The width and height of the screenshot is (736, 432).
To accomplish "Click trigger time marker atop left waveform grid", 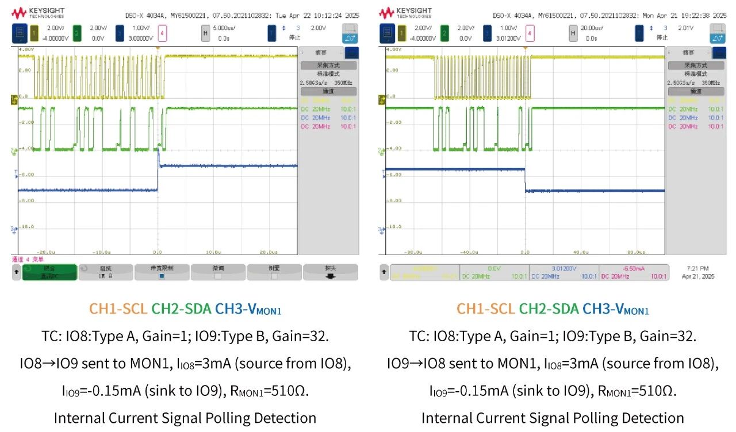I will tap(158, 49).
